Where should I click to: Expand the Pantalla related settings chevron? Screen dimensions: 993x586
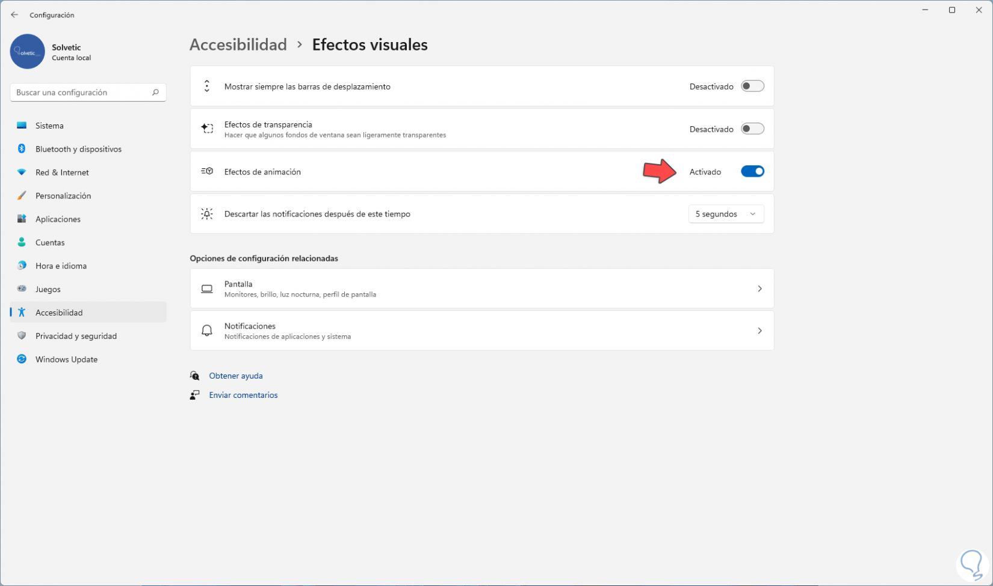(759, 289)
